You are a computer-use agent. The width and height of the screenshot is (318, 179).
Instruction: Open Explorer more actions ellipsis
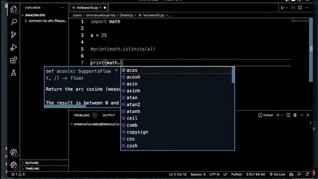[62, 8]
